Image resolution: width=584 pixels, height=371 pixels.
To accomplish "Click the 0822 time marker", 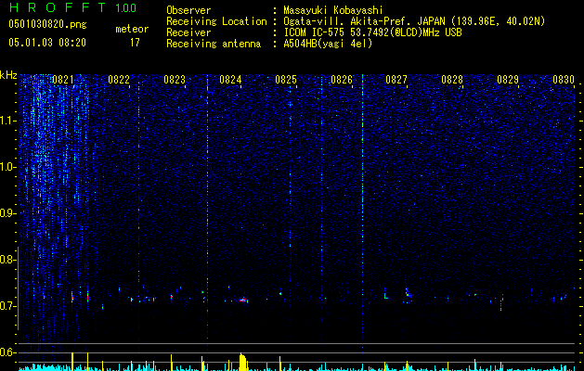I will coord(119,80).
